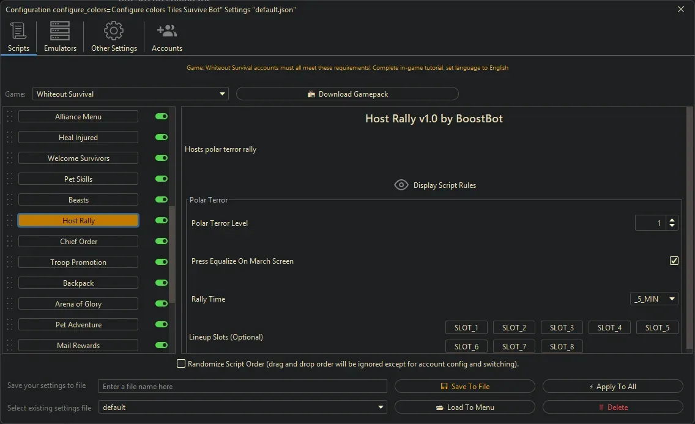Click the file name input field
This screenshot has height=424, width=695.
(243, 387)
